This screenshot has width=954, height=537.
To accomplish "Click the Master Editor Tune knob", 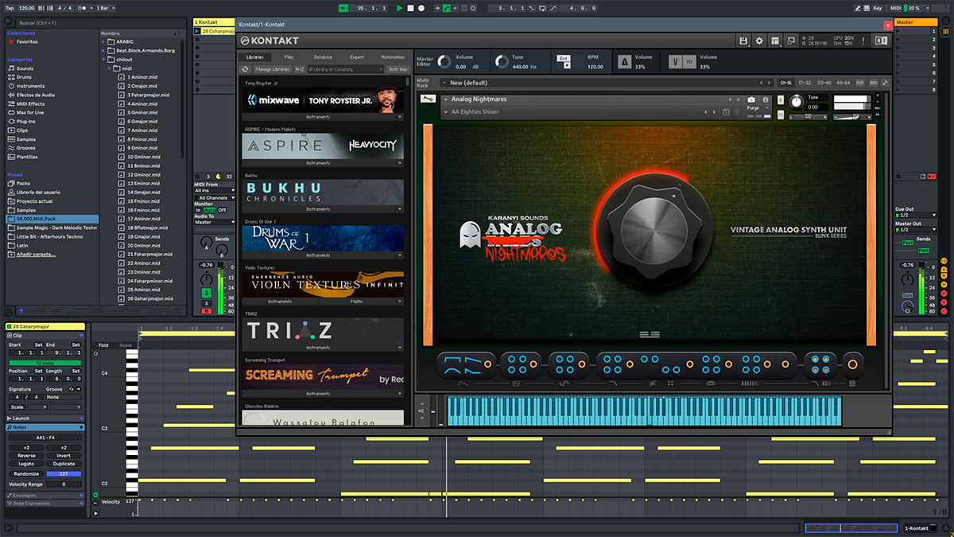I will (502, 61).
